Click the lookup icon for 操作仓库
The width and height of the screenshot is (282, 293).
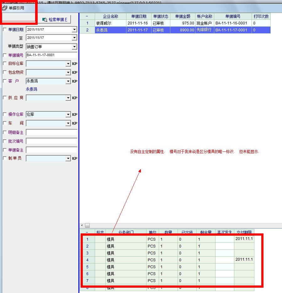point(75,115)
